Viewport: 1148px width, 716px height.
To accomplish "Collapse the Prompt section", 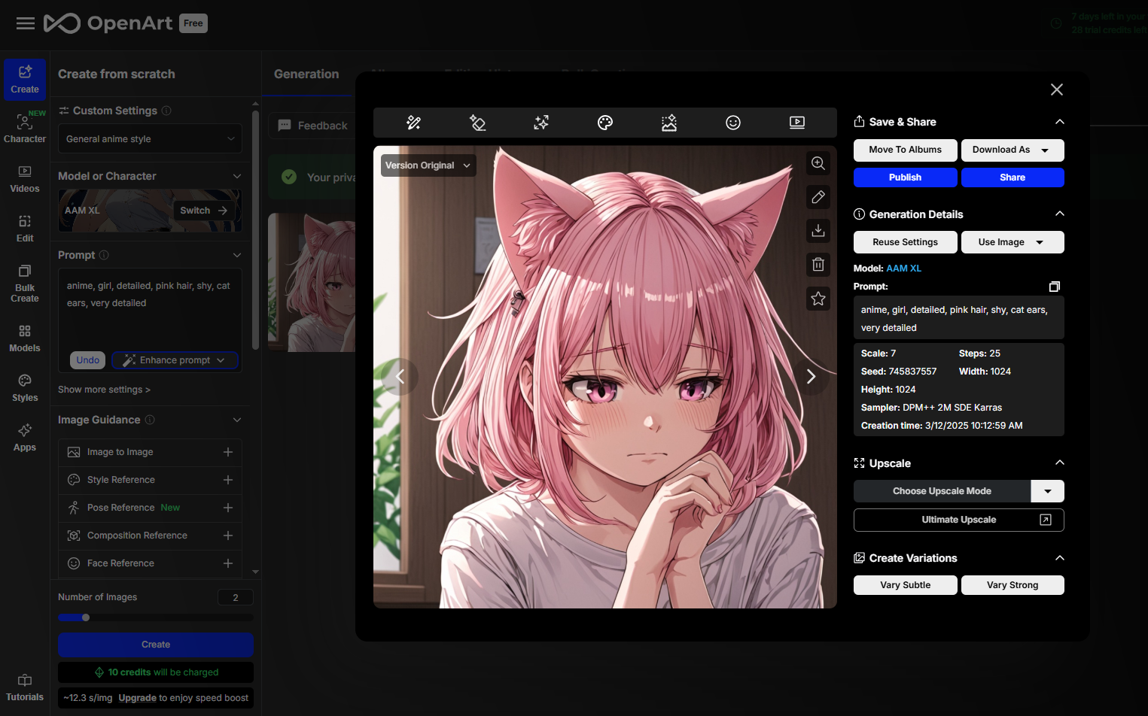I will click(237, 255).
